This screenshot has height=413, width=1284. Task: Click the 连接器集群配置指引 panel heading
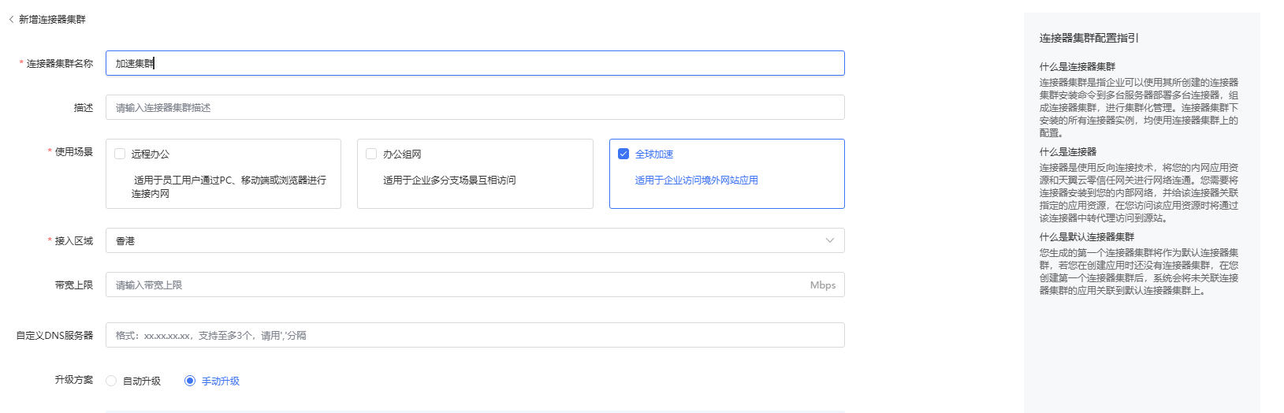[x=1089, y=38]
